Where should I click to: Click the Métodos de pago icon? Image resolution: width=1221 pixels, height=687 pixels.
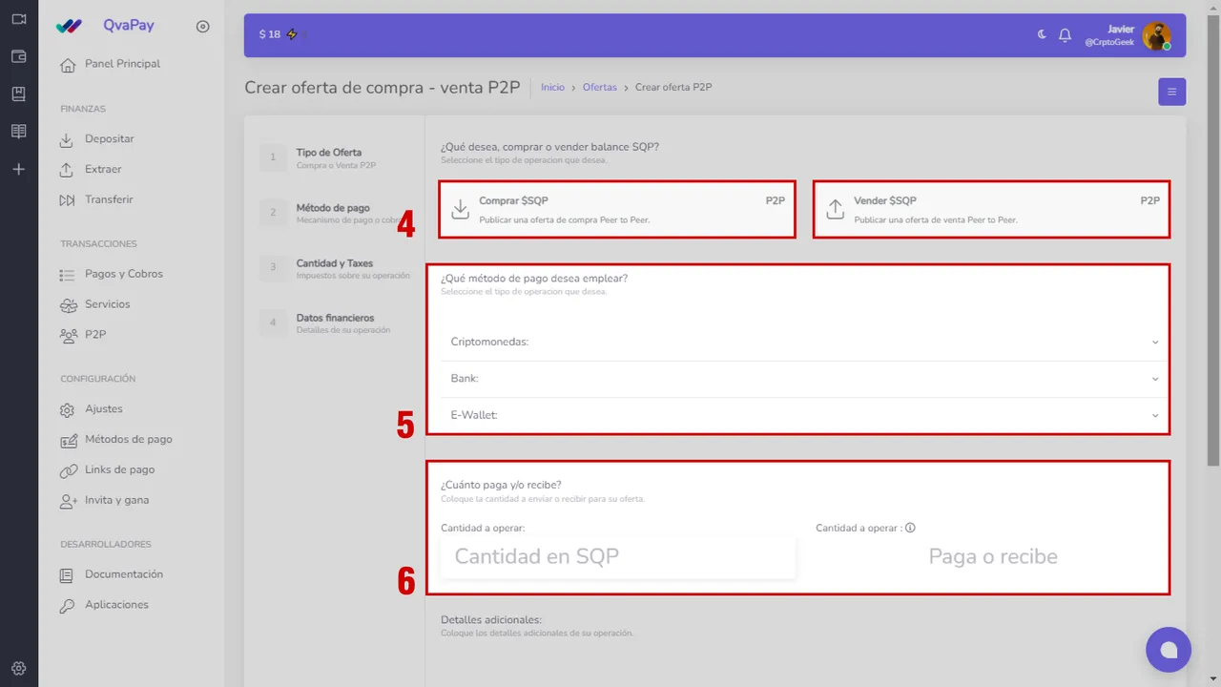[x=68, y=441]
